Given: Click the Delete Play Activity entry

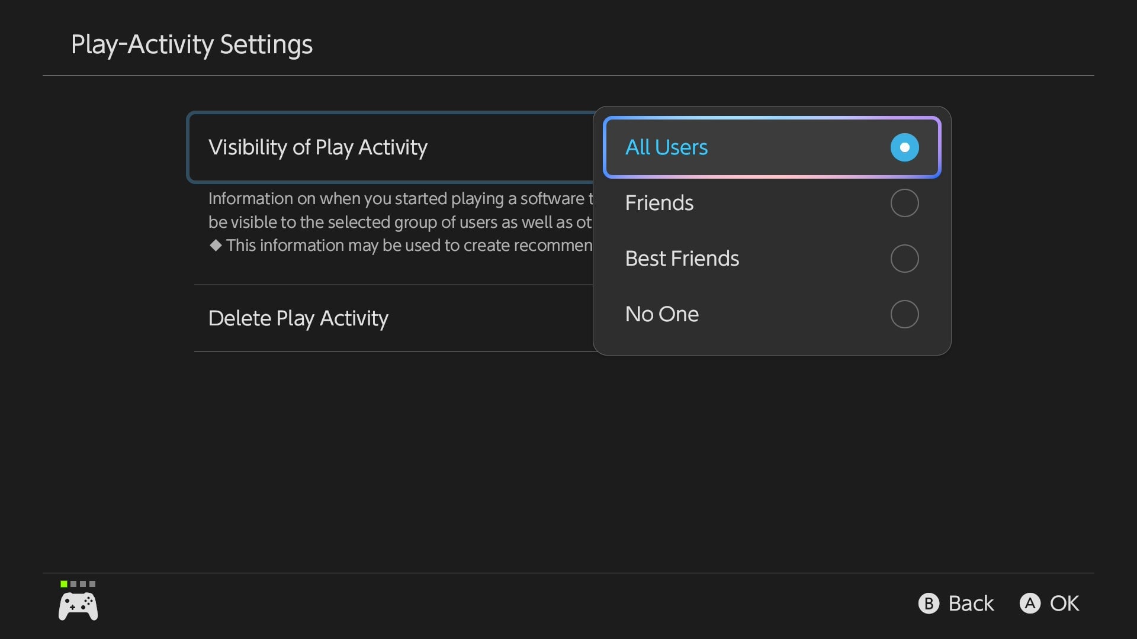Looking at the screenshot, I should click(298, 318).
